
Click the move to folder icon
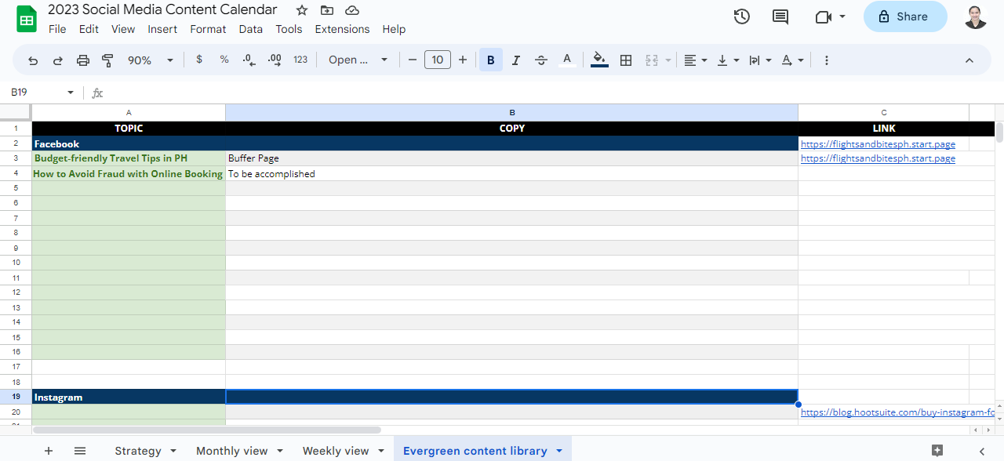tap(327, 10)
